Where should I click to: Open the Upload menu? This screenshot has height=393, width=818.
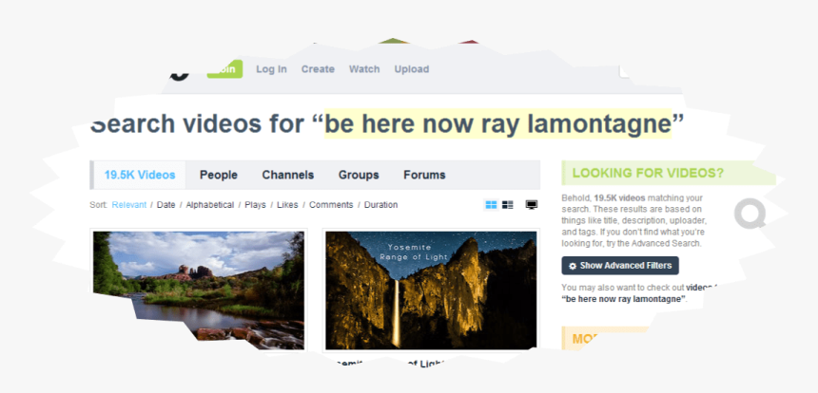[x=412, y=69]
